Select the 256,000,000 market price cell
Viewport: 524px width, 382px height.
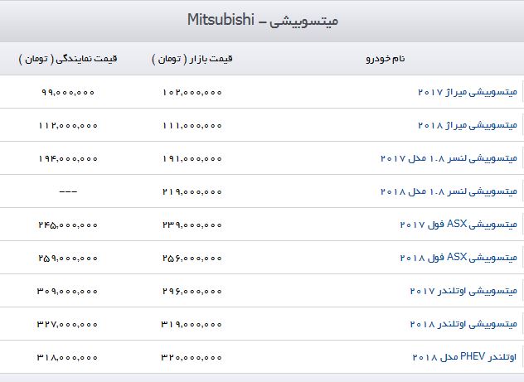[x=192, y=258]
